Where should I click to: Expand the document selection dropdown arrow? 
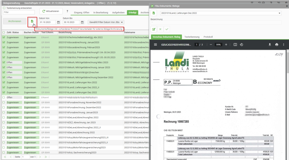279,13
